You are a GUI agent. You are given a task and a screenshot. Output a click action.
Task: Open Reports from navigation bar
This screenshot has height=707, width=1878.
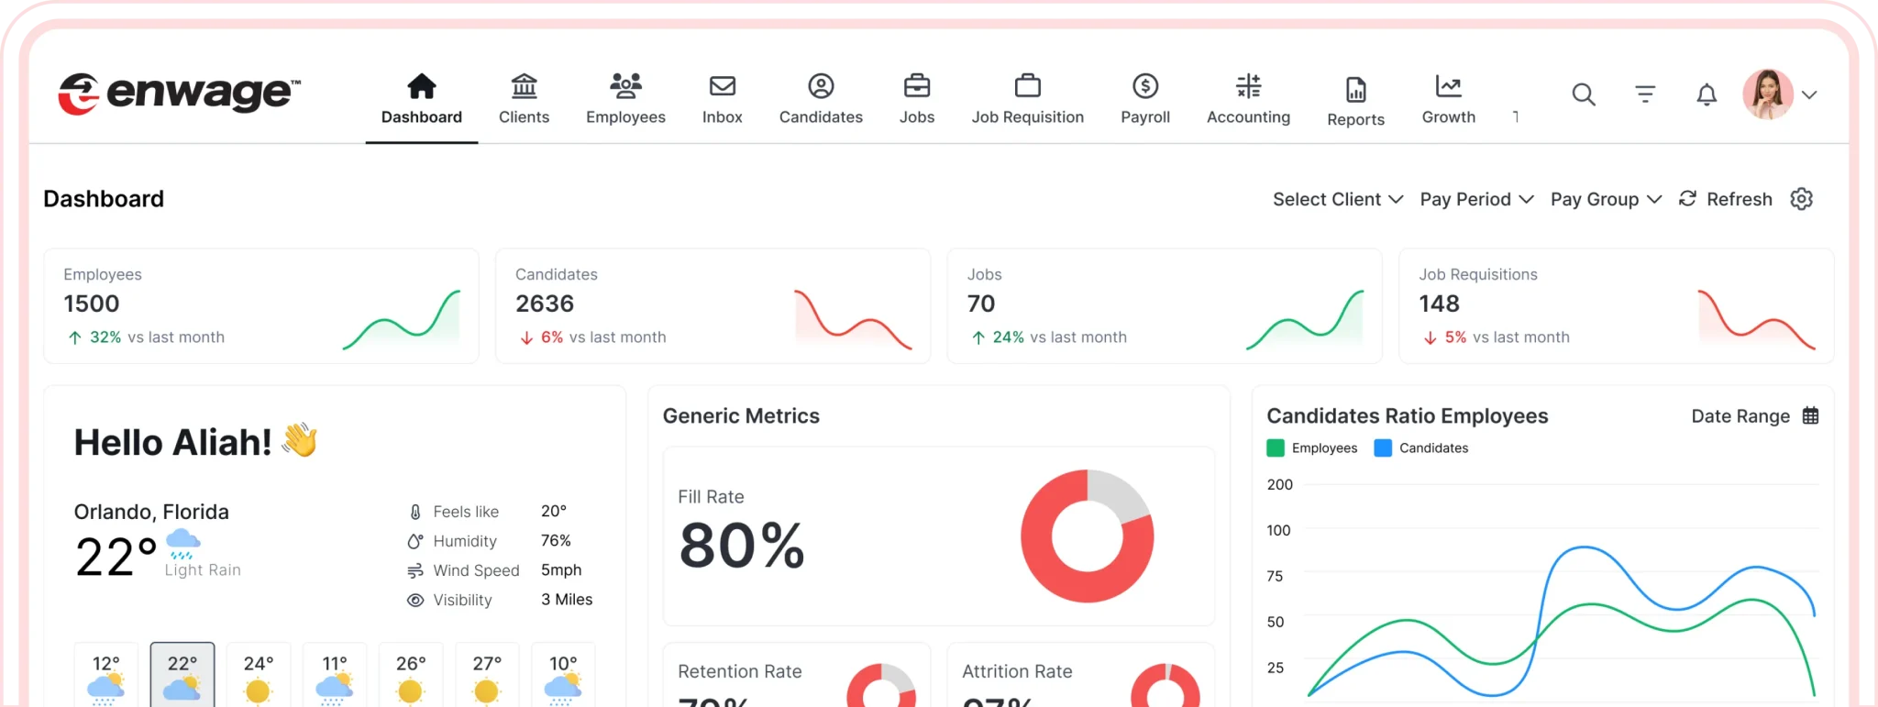tap(1355, 100)
